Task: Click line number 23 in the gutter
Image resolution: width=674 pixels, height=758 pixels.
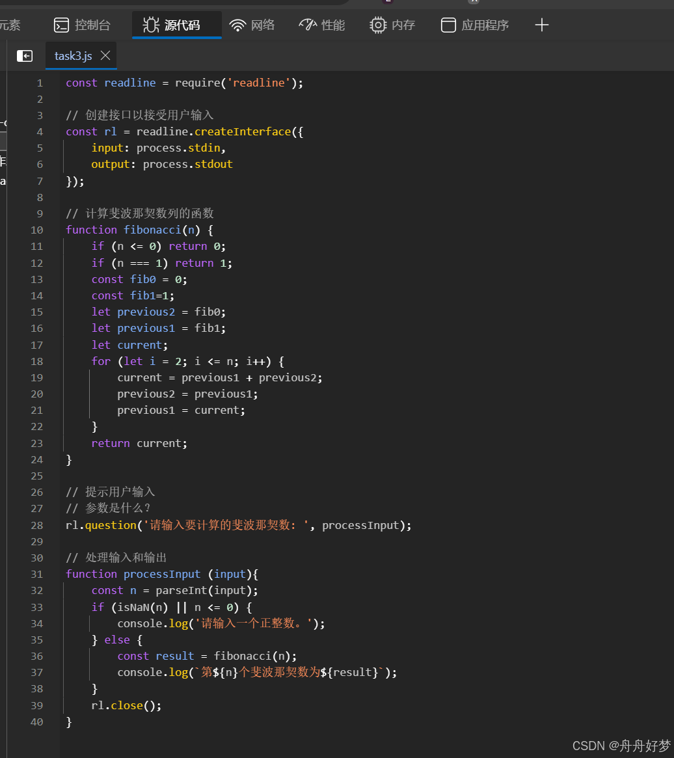Action: click(36, 443)
